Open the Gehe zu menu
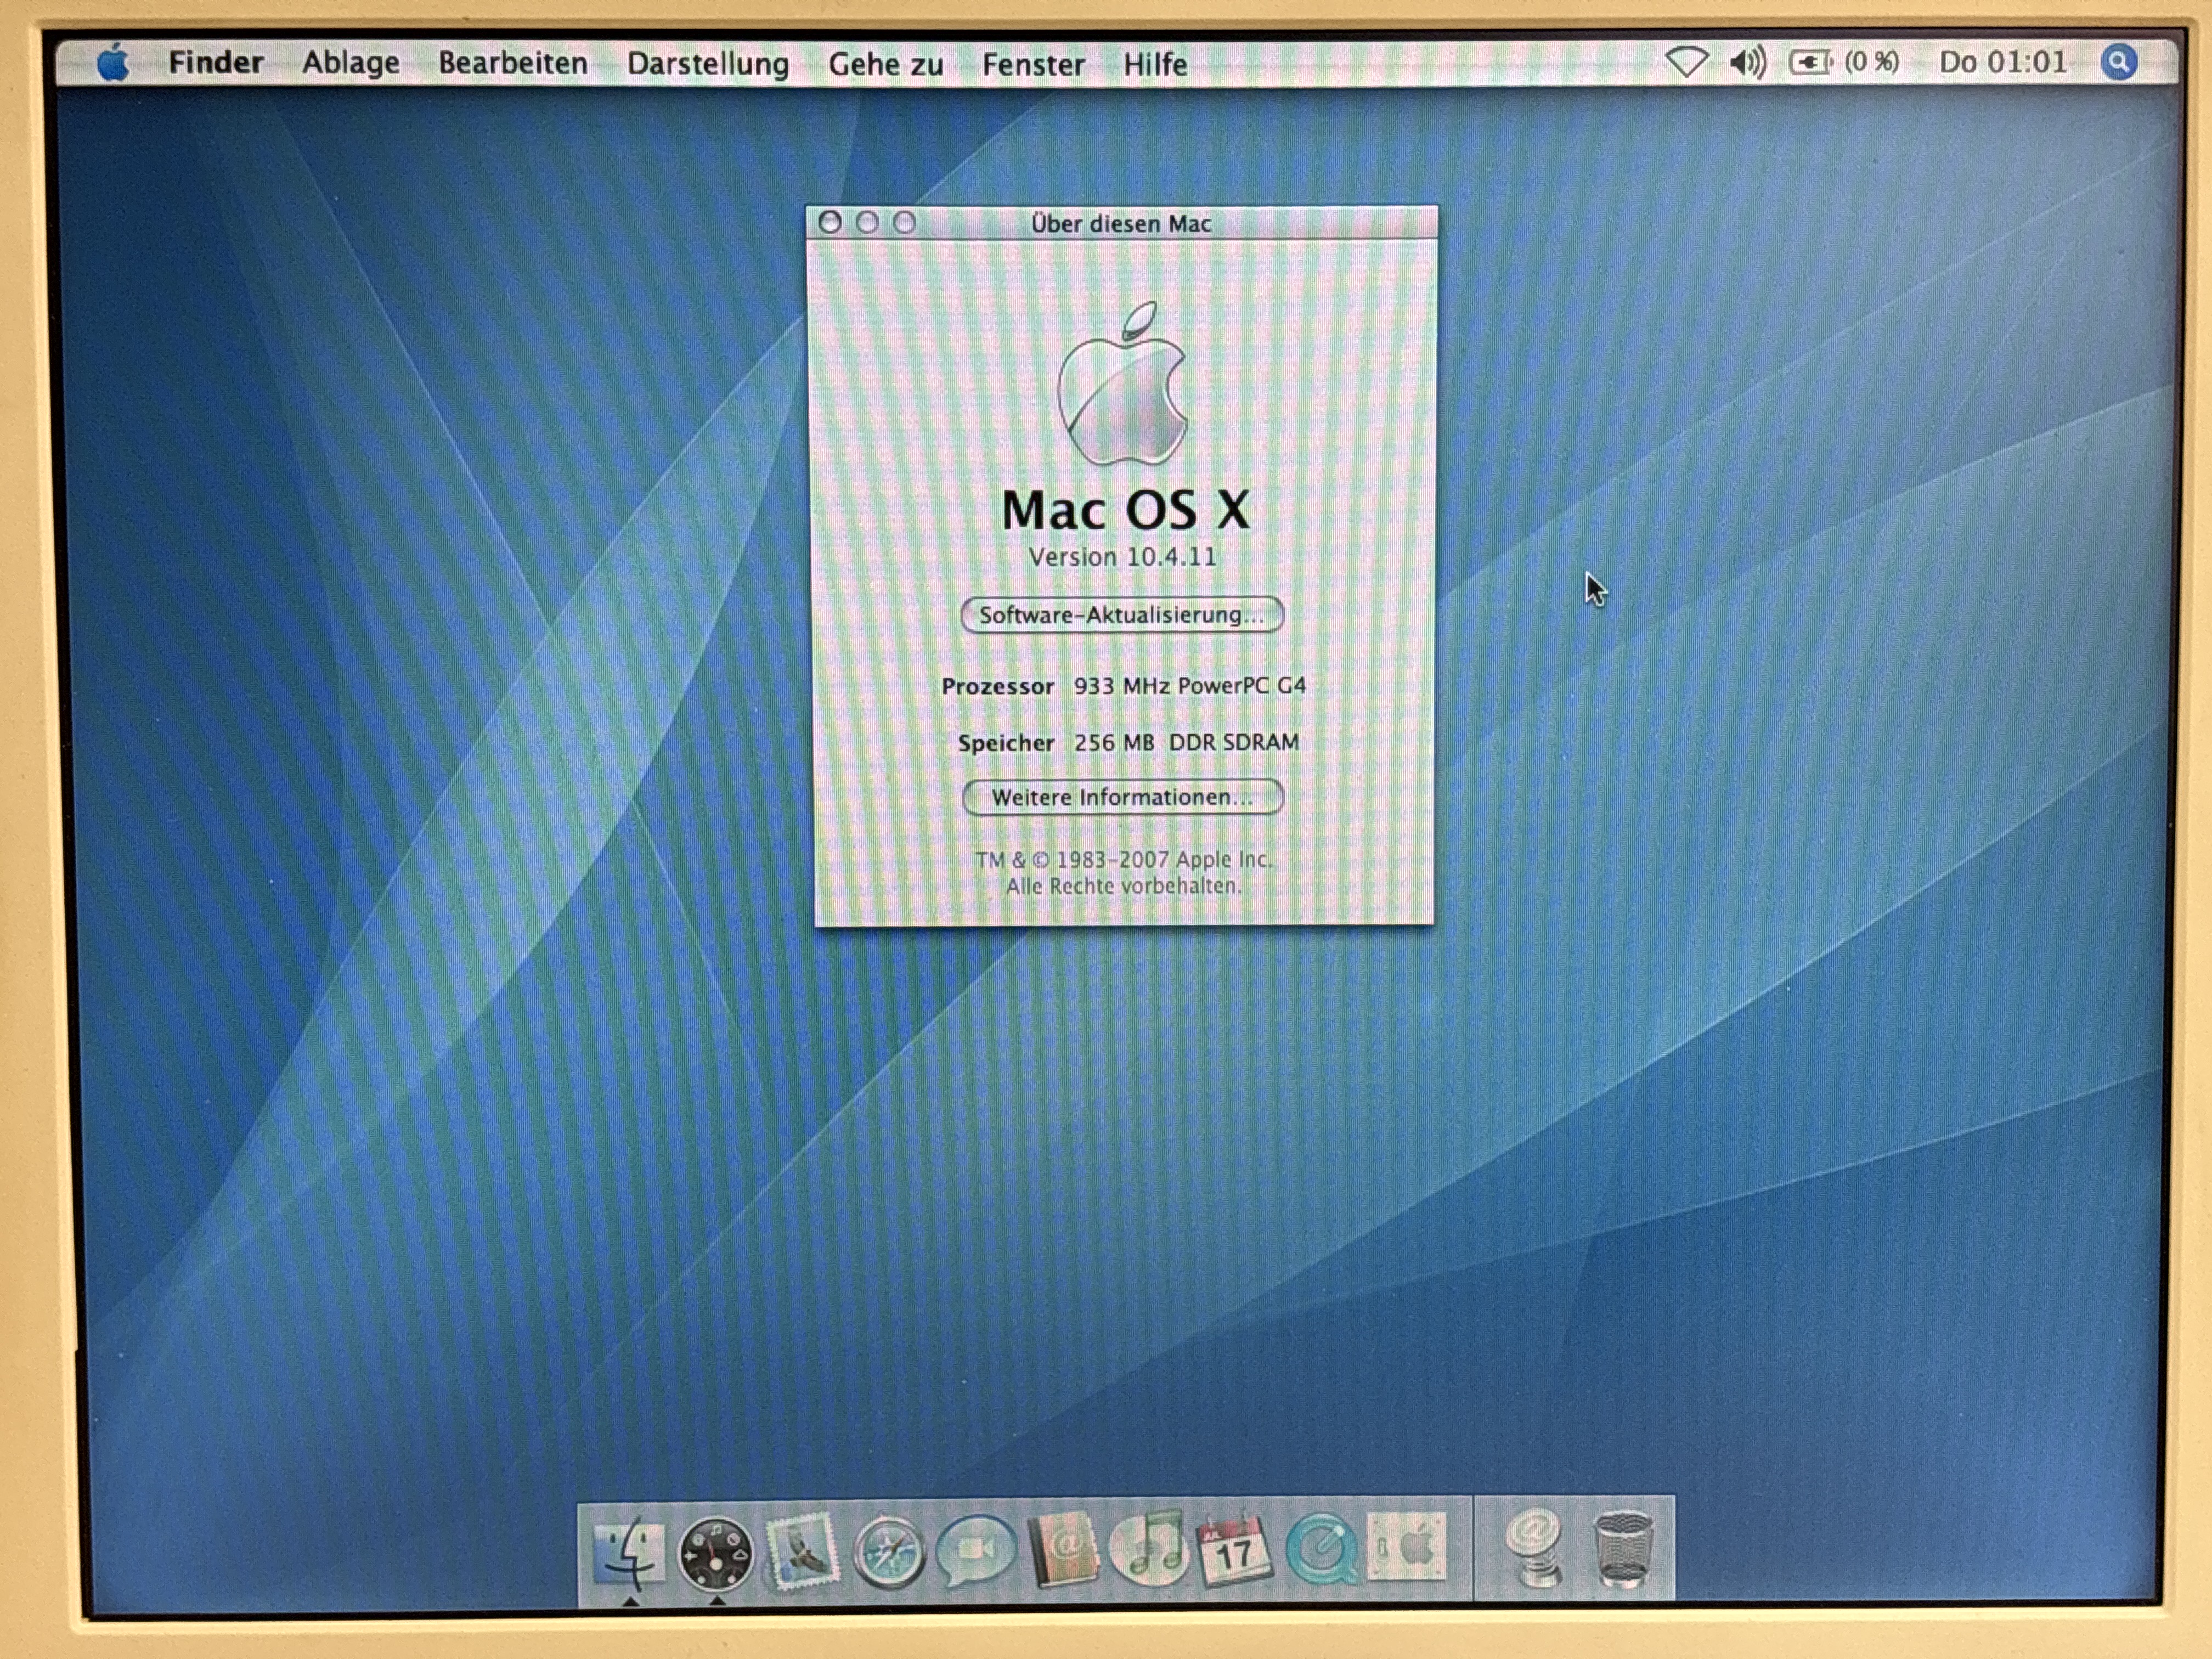Screen dimensions: 2212x1659 (886, 64)
